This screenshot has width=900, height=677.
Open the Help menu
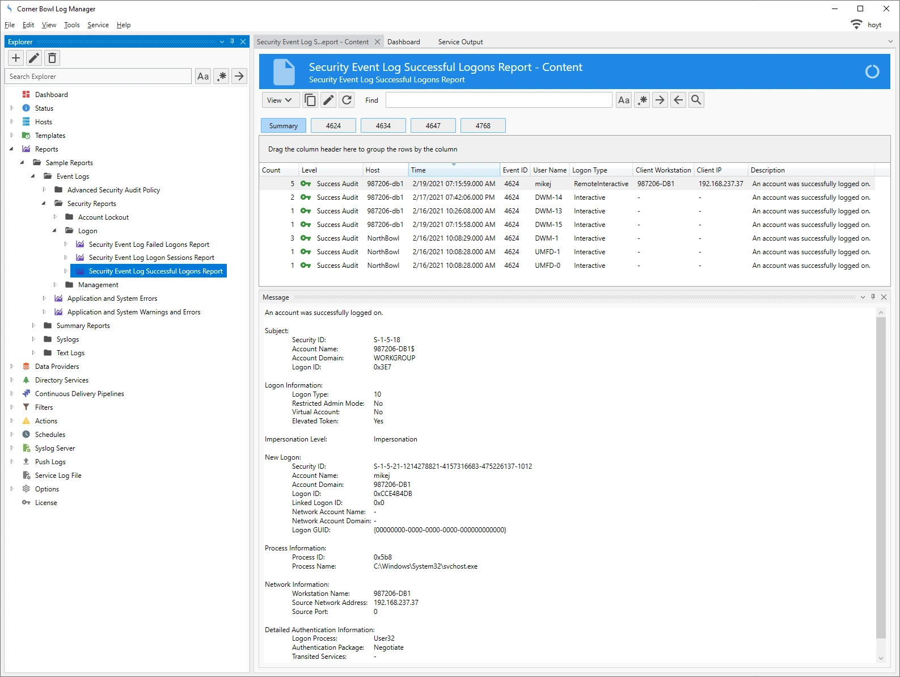tap(124, 25)
